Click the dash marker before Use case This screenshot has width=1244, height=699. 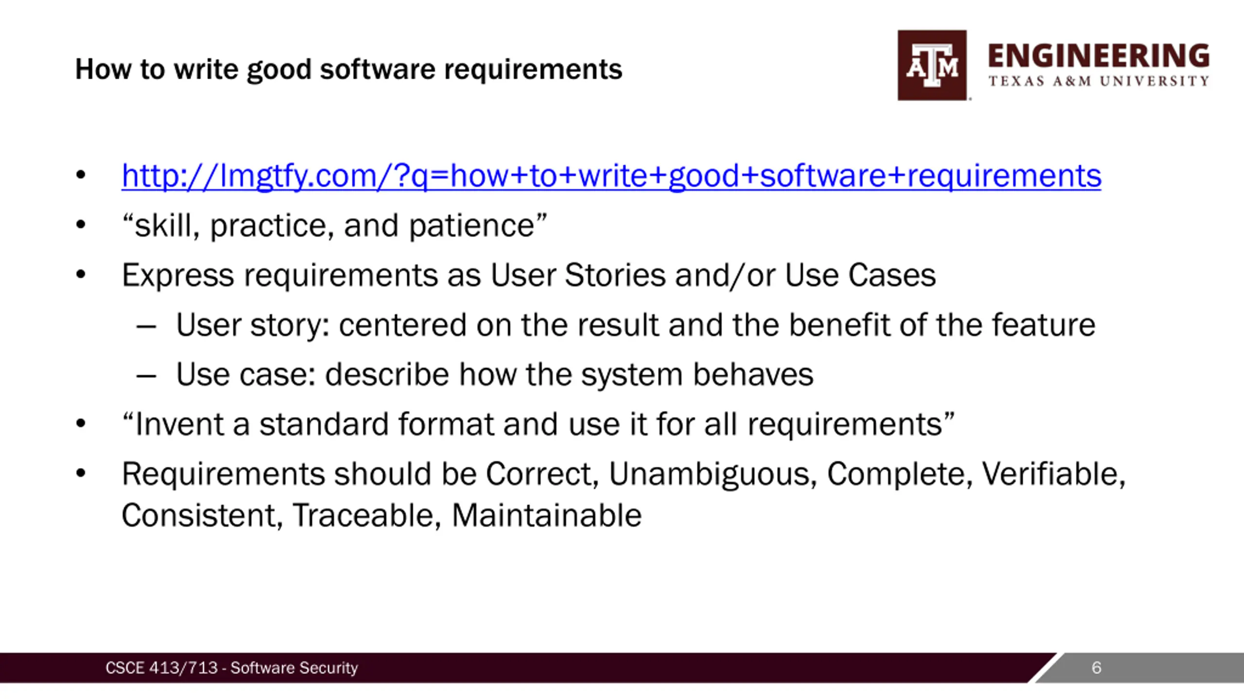click(146, 376)
